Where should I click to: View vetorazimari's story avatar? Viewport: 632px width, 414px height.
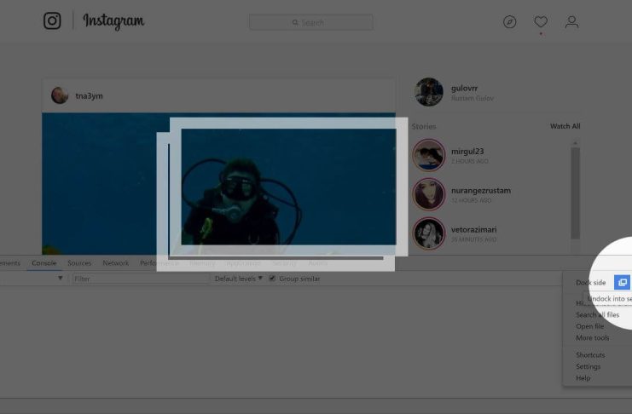coord(428,233)
